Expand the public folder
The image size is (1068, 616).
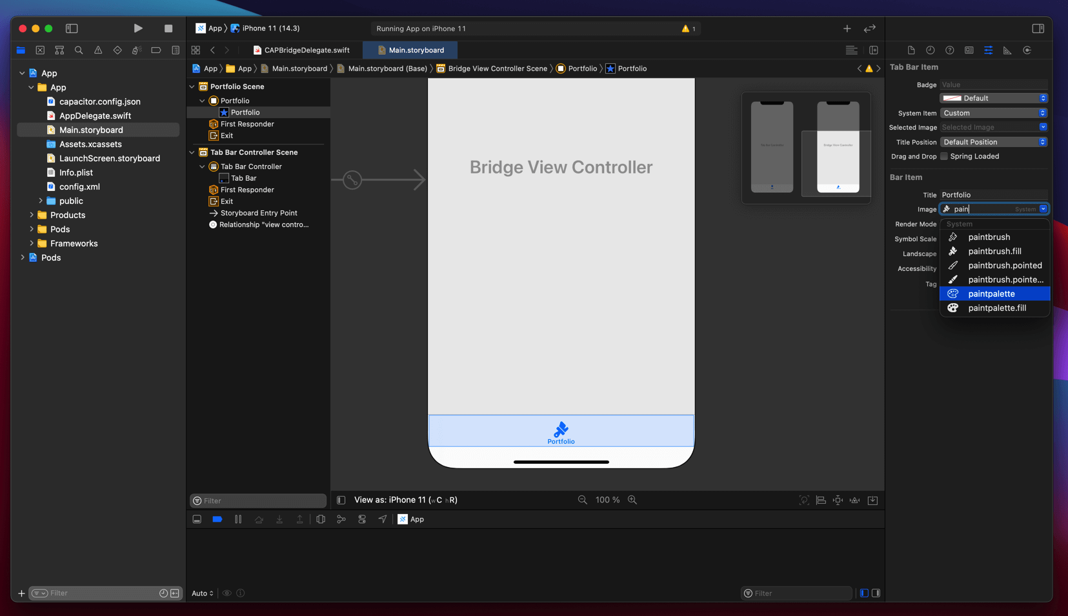(41, 201)
